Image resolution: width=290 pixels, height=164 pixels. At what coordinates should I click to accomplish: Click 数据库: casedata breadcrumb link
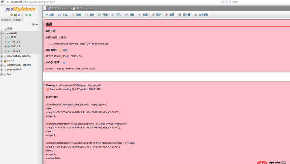[85, 8]
